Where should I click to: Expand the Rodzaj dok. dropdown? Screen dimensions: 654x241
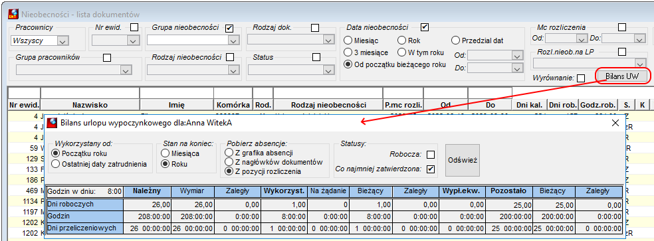point(329,40)
